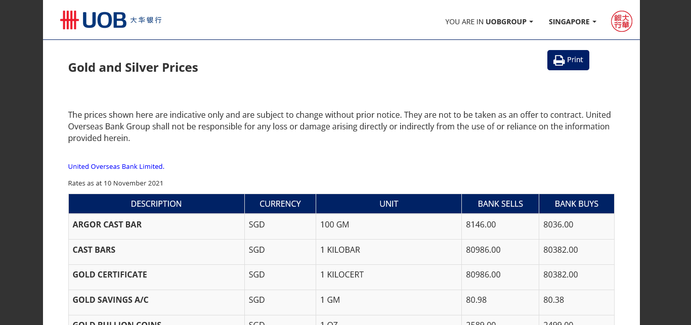Viewport: 691px width, 325px height.
Task: Click the Gold and Silver Prices heading
Action: click(133, 68)
